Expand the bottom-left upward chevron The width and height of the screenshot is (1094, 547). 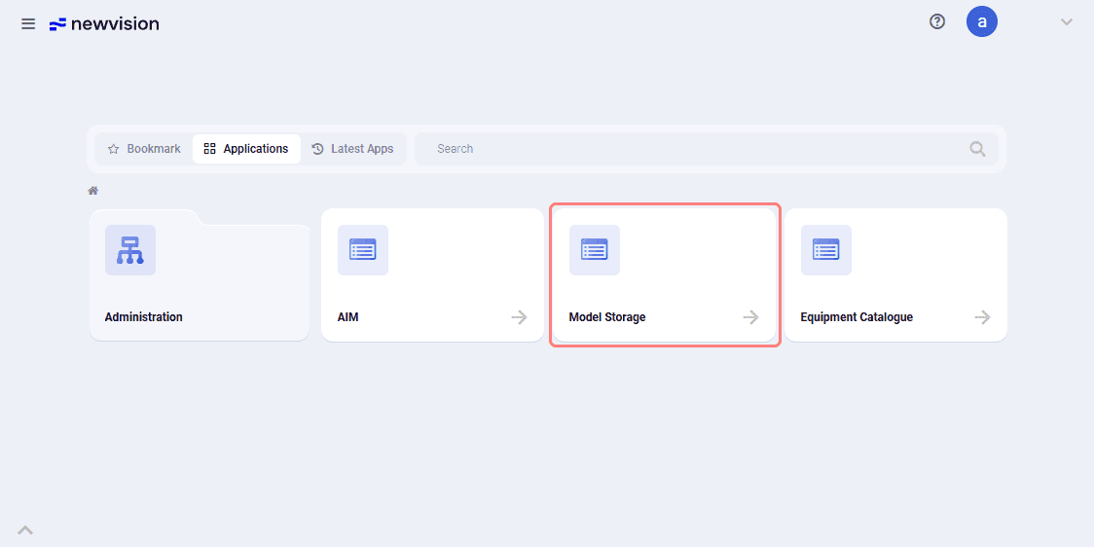click(x=25, y=530)
